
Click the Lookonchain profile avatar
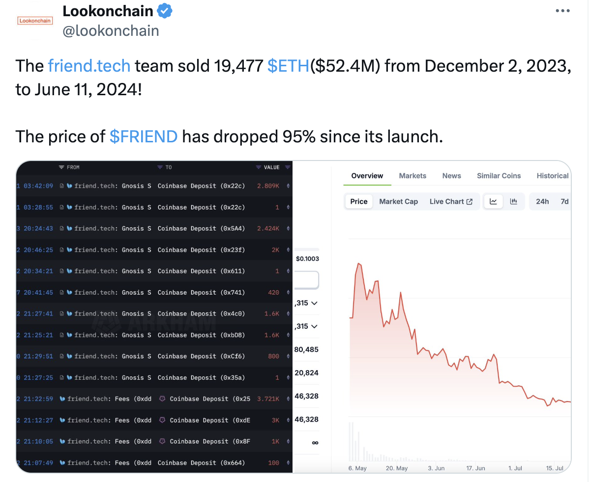tap(35, 21)
